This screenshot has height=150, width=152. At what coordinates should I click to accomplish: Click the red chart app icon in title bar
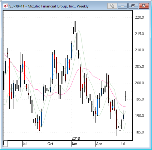[6, 6]
